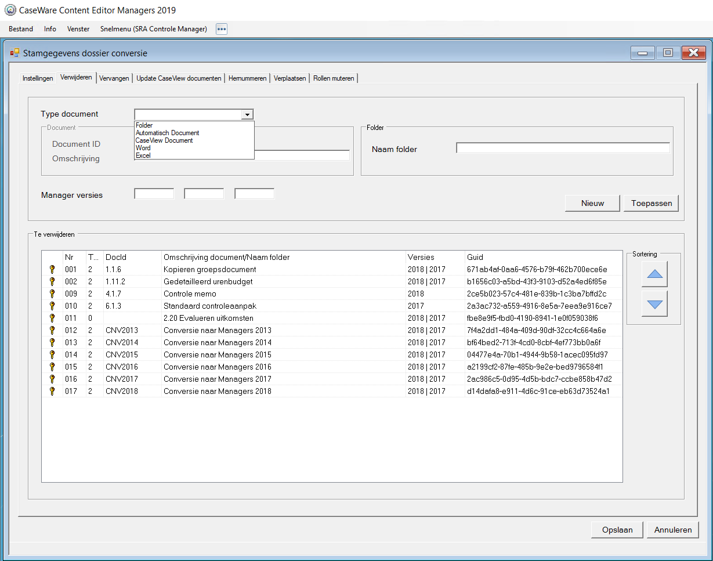This screenshot has height=561, width=713.
Task: Switch to the Instellingen tab
Action: click(x=38, y=78)
